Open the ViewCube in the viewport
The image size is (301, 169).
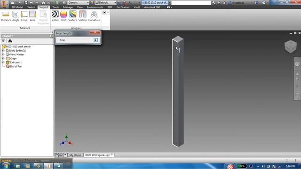(291, 46)
